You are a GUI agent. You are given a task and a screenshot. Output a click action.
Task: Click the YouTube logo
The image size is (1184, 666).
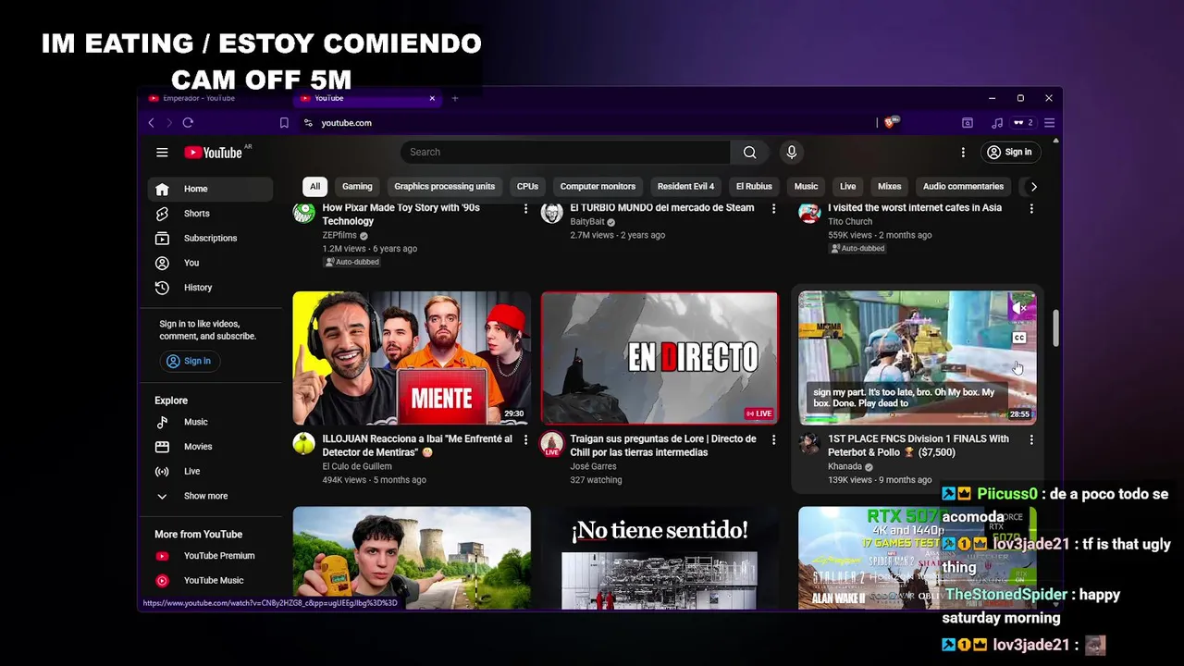(x=214, y=153)
